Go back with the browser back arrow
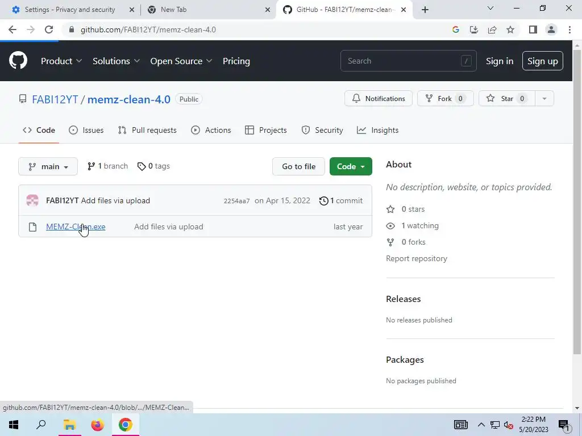582x436 pixels. 13,30
